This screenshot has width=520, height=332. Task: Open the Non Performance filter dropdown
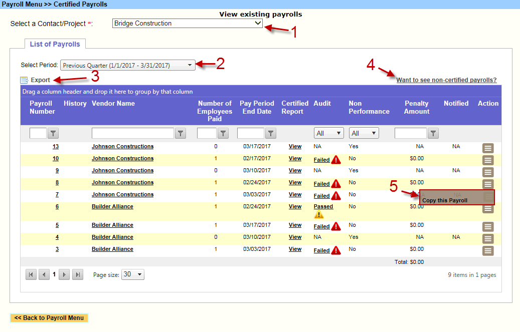click(x=364, y=133)
